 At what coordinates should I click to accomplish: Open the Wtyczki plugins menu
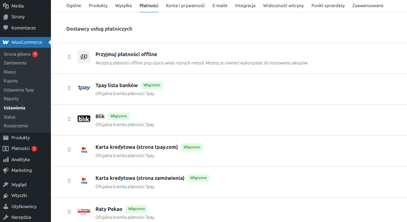pyautogui.click(x=19, y=195)
